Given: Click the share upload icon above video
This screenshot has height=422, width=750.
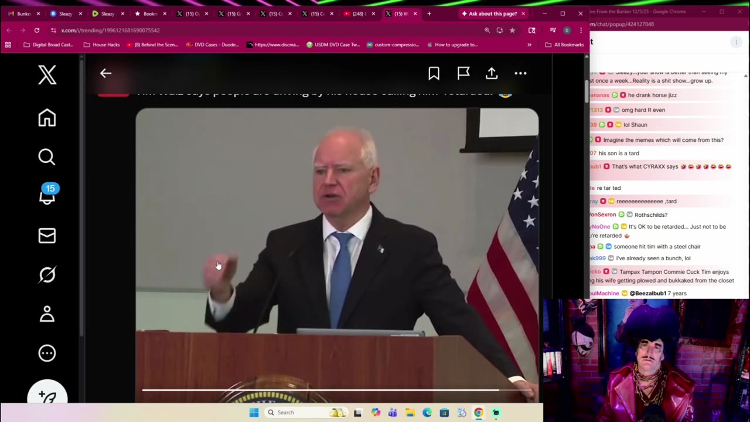Looking at the screenshot, I should 492,73.
